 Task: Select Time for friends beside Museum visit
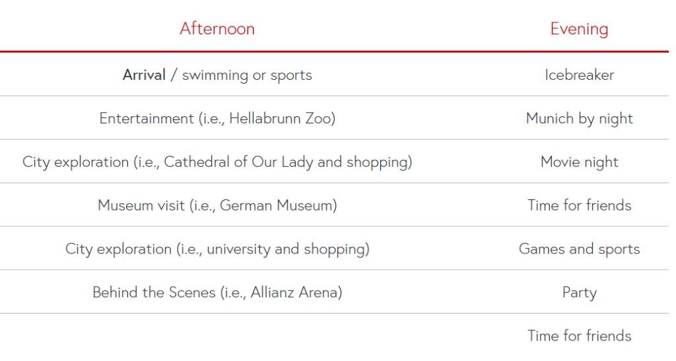pos(579,205)
